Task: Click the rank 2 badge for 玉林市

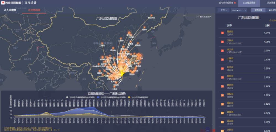Action: [222, 42]
